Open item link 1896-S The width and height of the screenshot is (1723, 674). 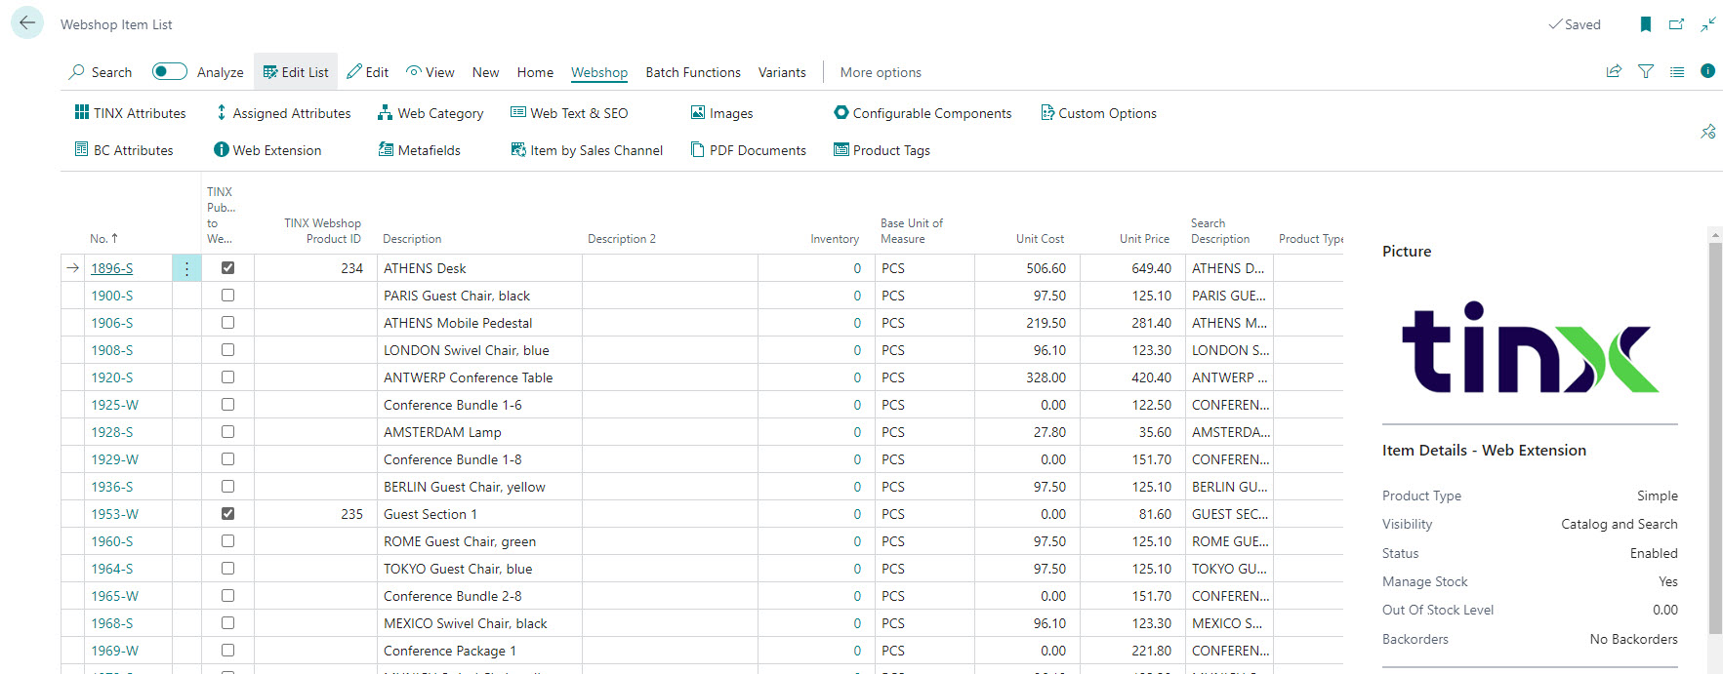pyautogui.click(x=112, y=268)
